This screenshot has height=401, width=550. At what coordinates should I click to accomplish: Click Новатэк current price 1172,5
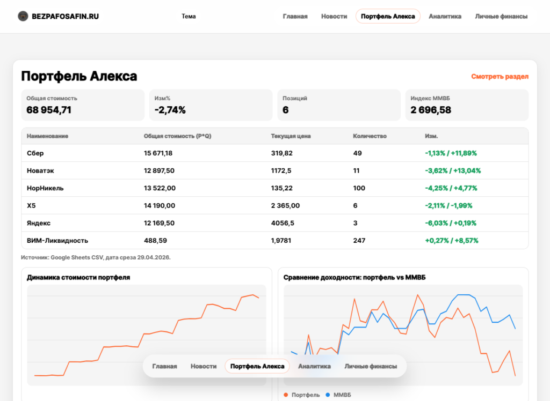tap(281, 170)
